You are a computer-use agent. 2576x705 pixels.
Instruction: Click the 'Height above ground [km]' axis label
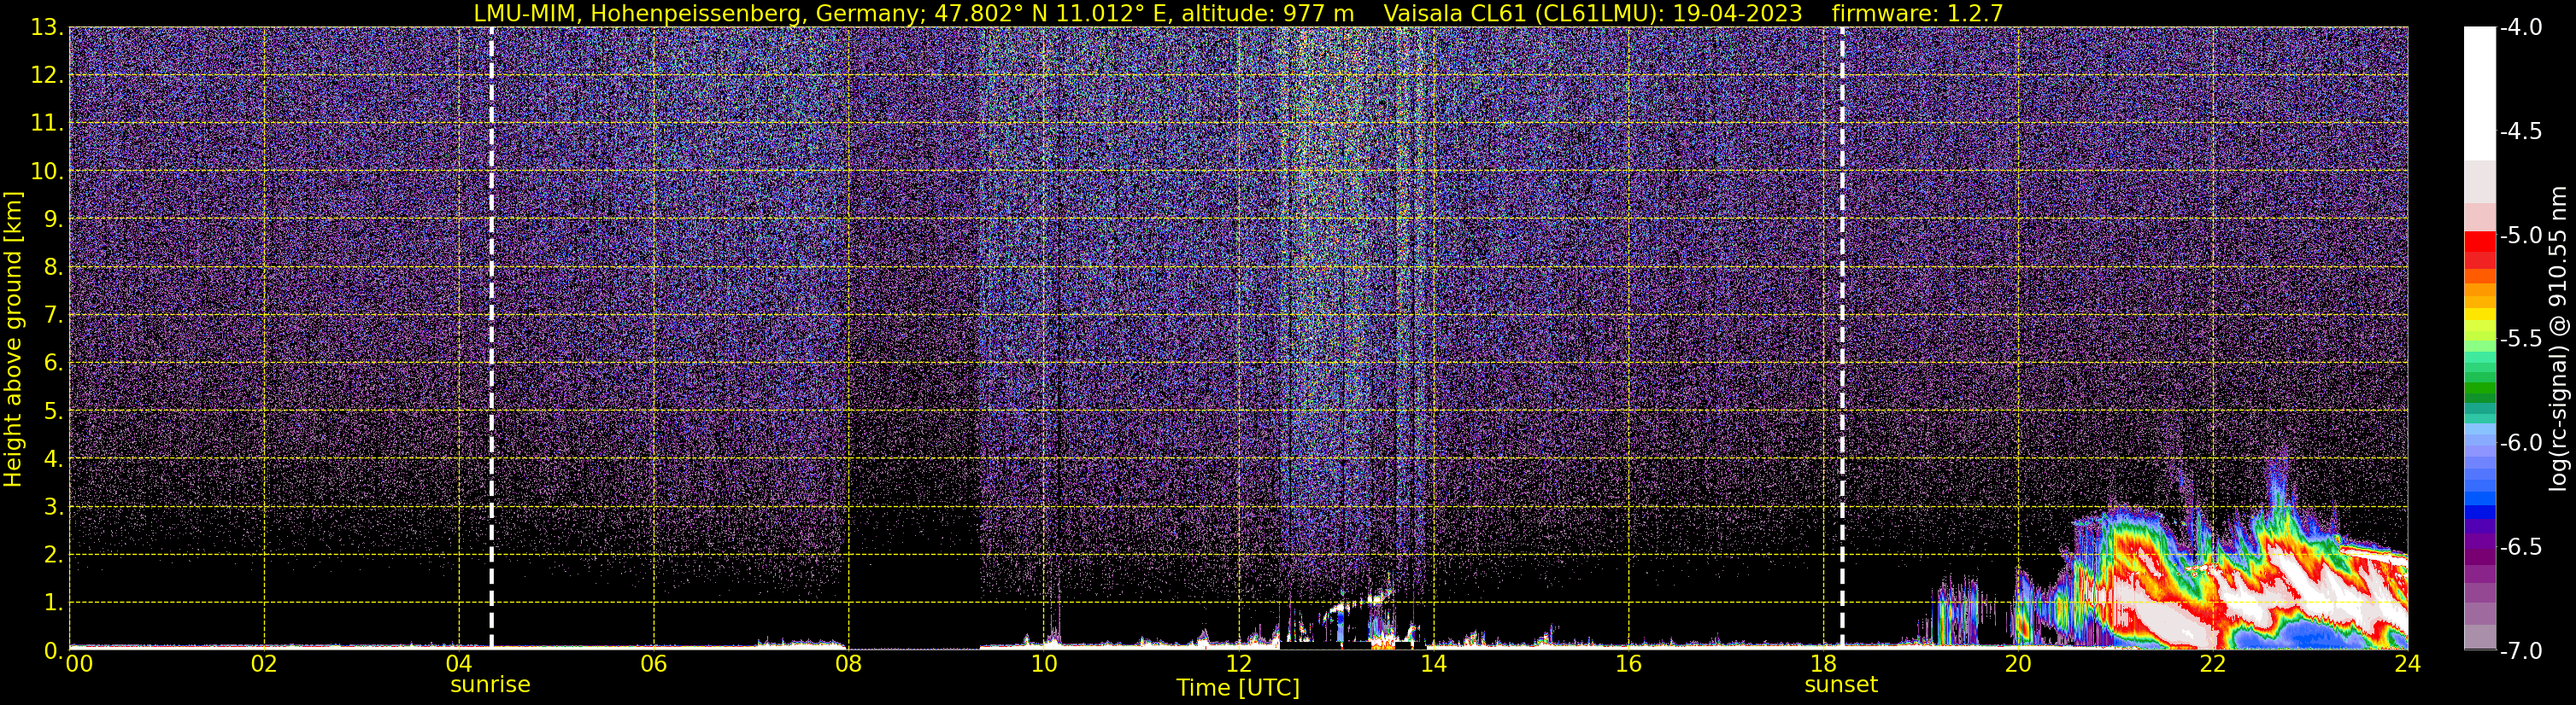(x=12, y=340)
